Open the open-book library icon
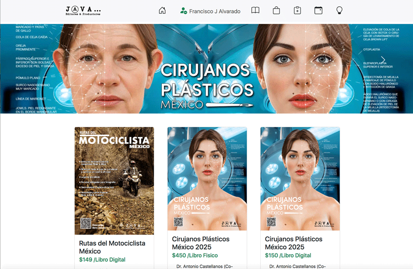This screenshot has height=269, width=413. tap(255, 11)
